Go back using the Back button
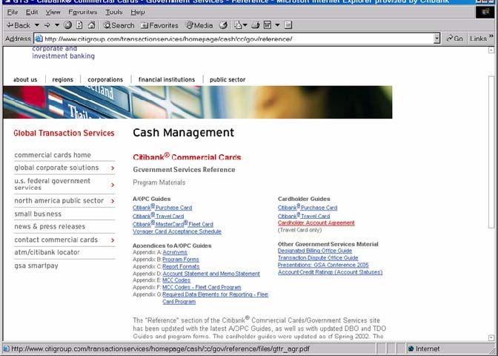This screenshot has width=498, height=356. [19, 25]
